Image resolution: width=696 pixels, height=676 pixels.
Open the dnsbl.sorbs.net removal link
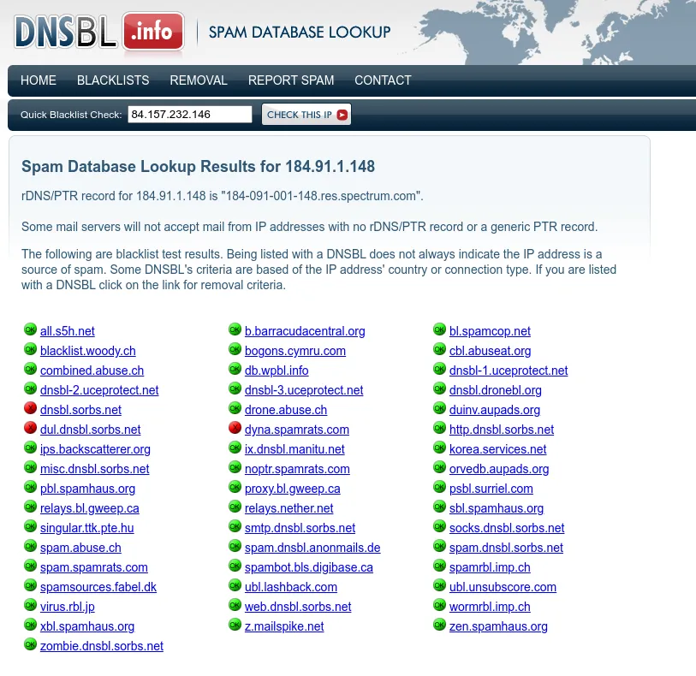pyautogui.click(x=80, y=410)
